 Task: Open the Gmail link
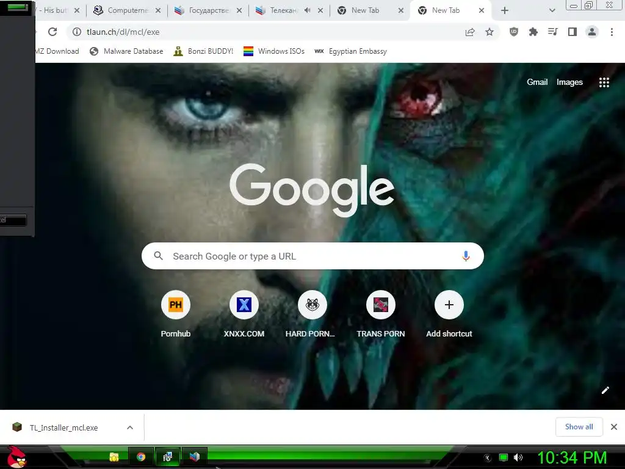click(x=537, y=82)
